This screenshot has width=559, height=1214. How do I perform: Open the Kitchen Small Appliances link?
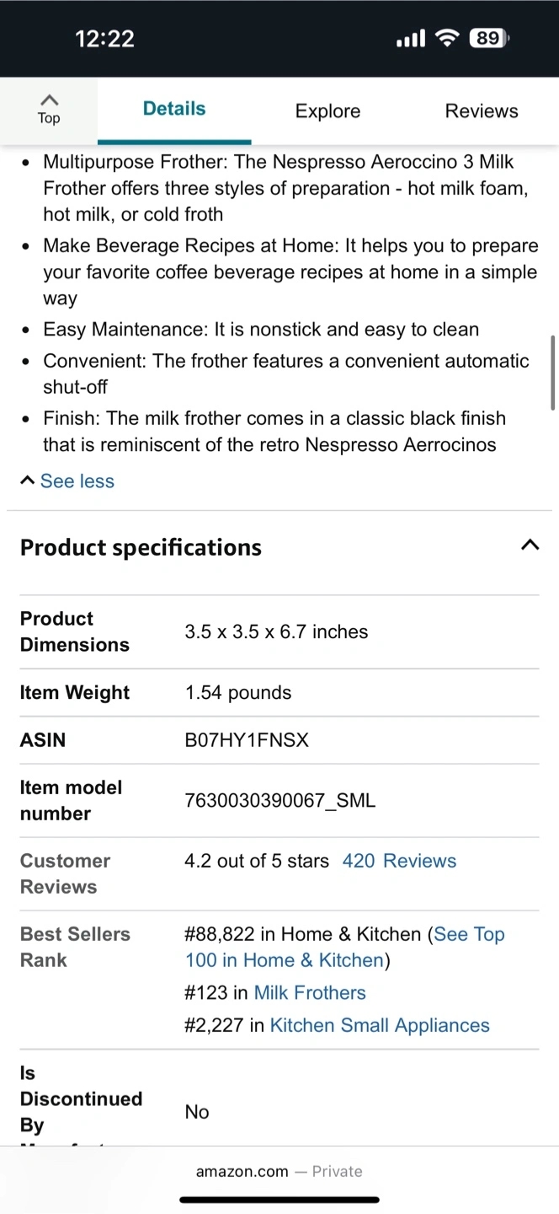[380, 1025]
